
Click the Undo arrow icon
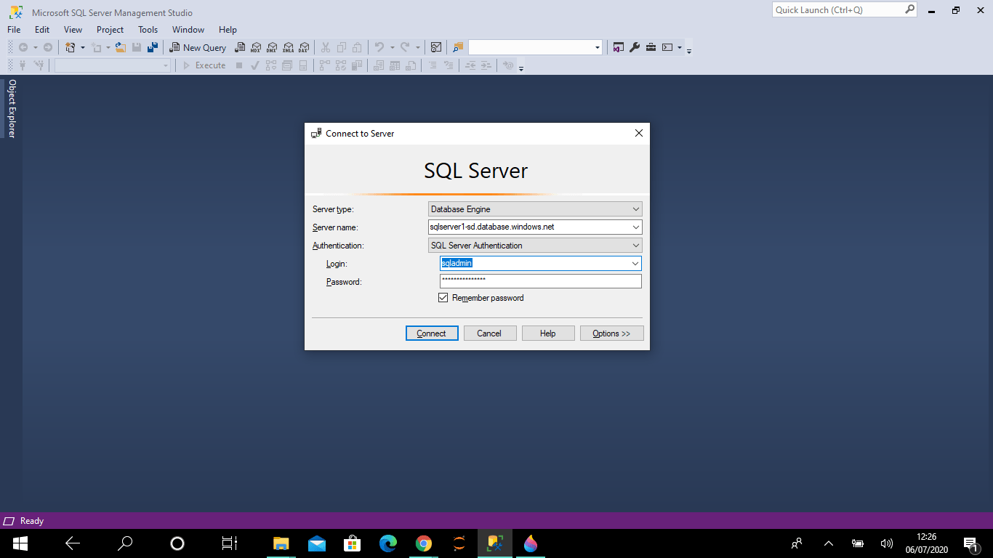[379, 47]
